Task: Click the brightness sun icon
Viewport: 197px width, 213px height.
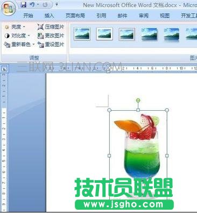Action: pyautogui.click(x=7, y=27)
